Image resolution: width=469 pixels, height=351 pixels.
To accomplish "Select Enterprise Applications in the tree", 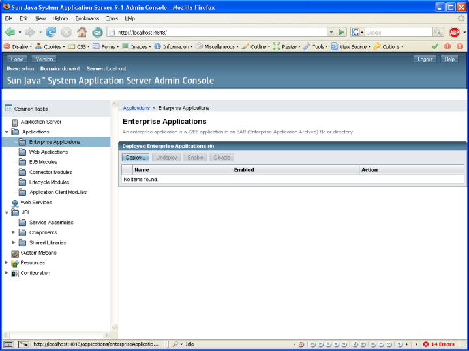I will click(55, 142).
